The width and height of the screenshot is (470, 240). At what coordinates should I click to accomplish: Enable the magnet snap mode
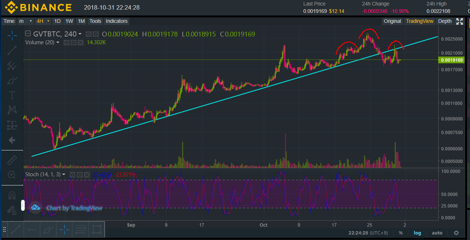pyautogui.click(x=12, y=195)
